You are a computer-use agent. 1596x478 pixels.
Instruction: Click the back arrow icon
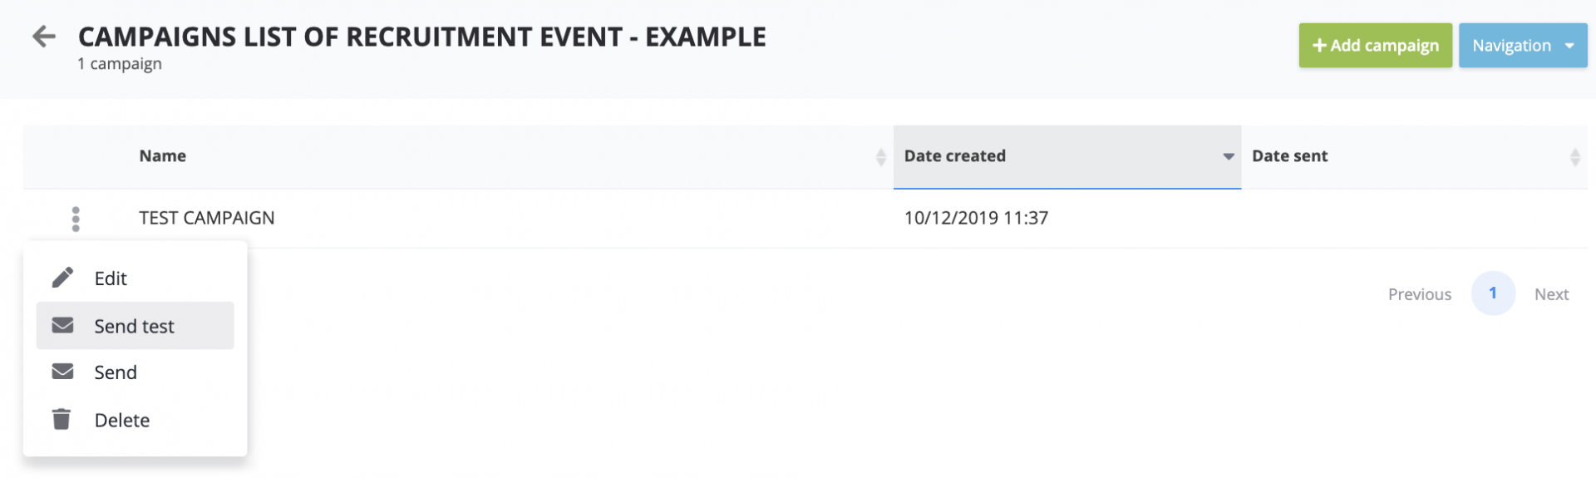43,37
